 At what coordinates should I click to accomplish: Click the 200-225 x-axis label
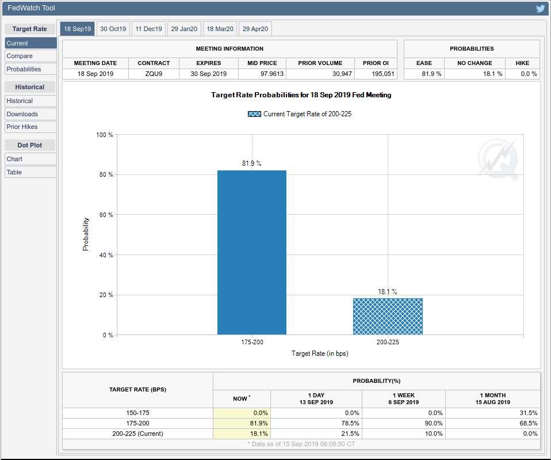click(388, 342)
